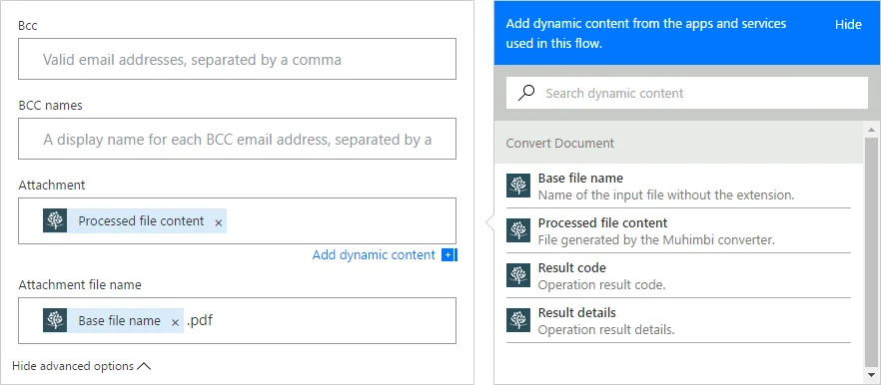This screenshot has width=881, height=385.
Task: Remove the Processed file content token
Action: pos(219,222)
